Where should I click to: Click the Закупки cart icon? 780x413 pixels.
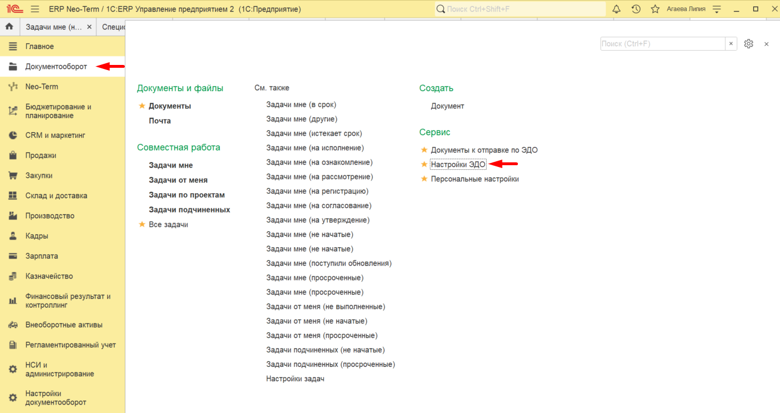13,175
